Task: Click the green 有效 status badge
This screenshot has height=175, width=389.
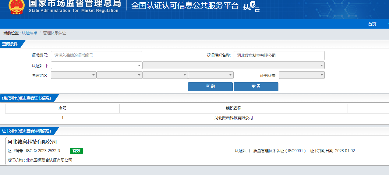Action: point(76,151)
